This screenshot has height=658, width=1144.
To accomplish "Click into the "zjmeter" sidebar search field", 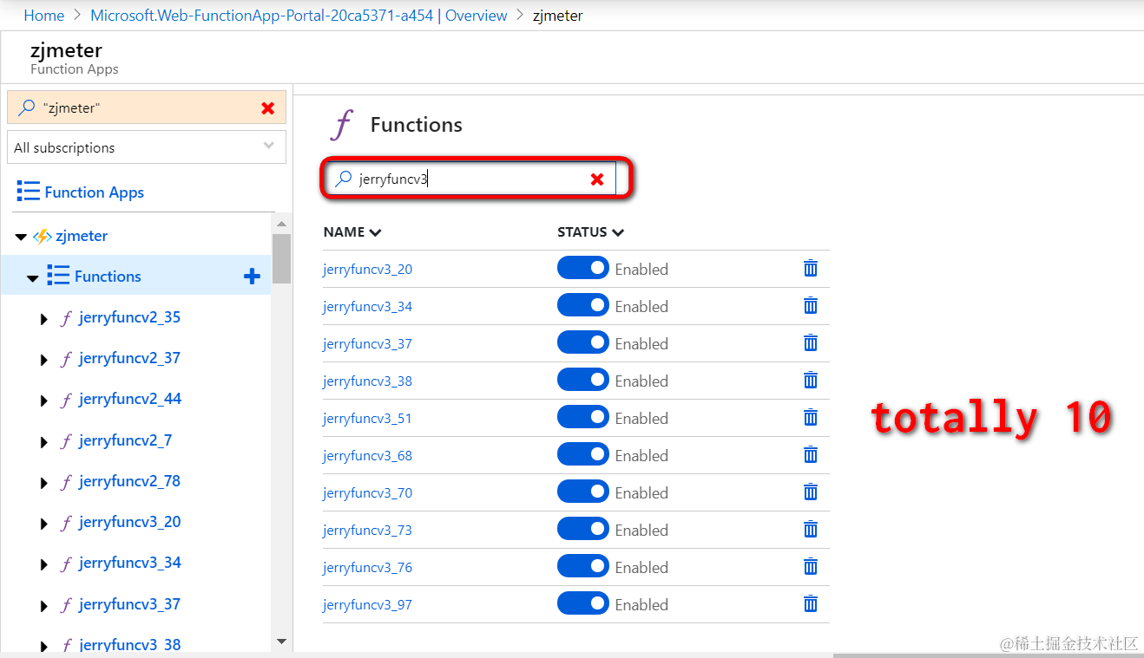I will 147,108.
